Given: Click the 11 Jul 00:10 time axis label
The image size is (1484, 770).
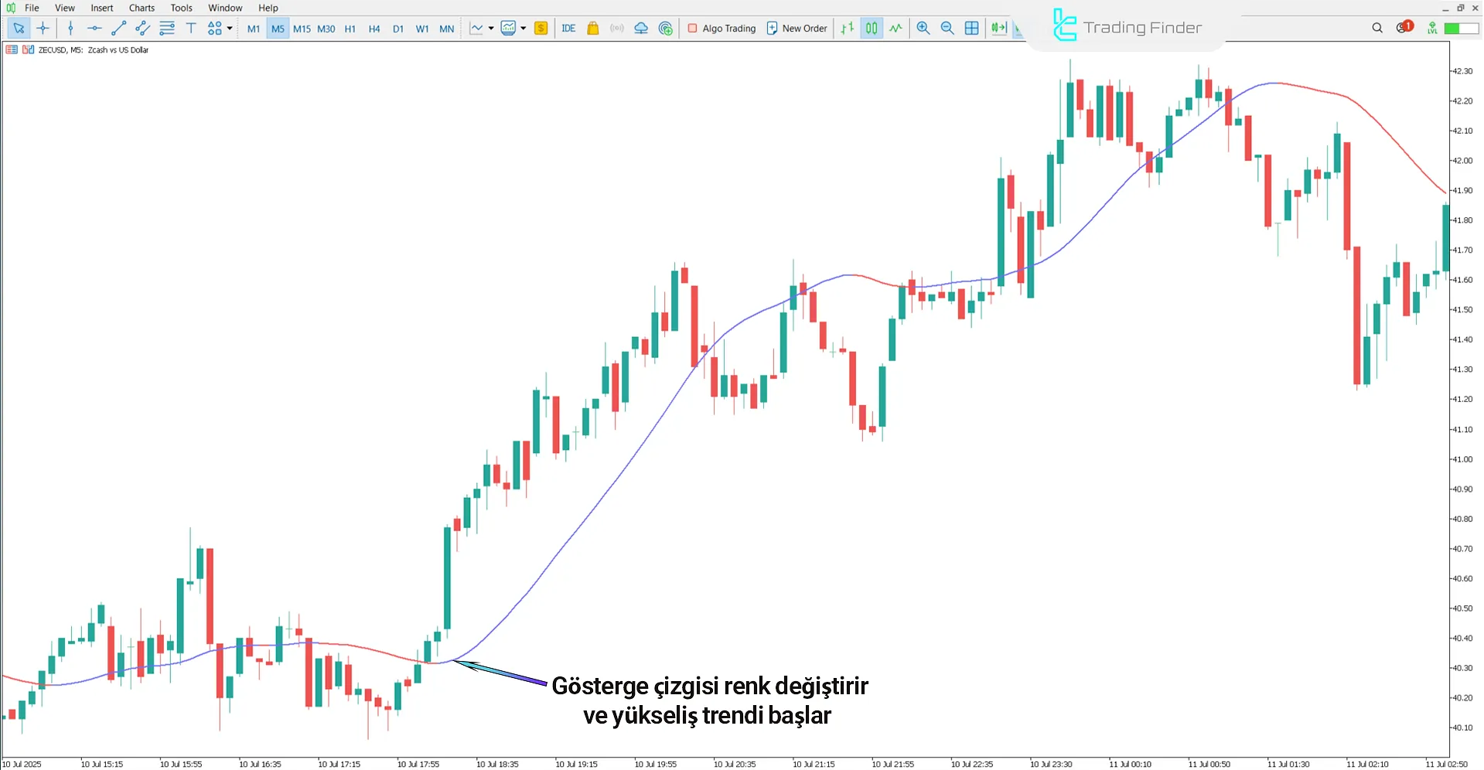Looking at the screenshot, I should tap(1131, 764).
